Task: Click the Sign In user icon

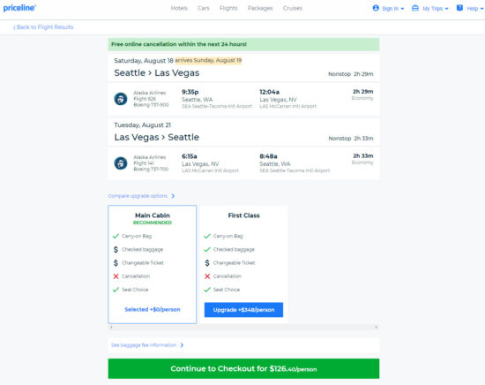Action: coord(376,8)
